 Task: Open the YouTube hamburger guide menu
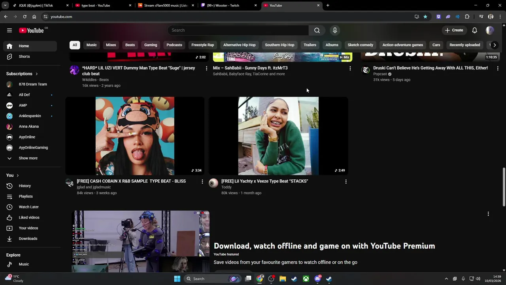(9, 30)
